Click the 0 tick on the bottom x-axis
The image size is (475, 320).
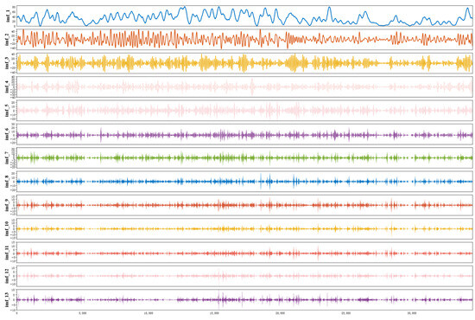[x=16, y=313]
